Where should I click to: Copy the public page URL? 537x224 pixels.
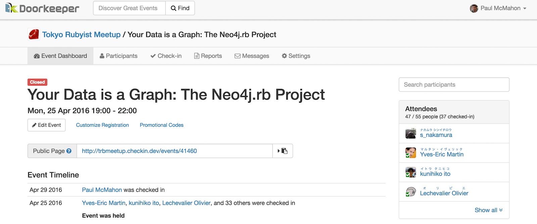pyautogui.click(x=283, y=151)
